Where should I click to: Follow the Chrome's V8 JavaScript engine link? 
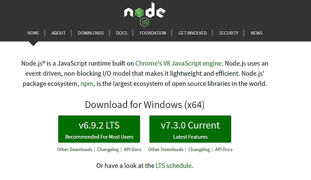178,63
